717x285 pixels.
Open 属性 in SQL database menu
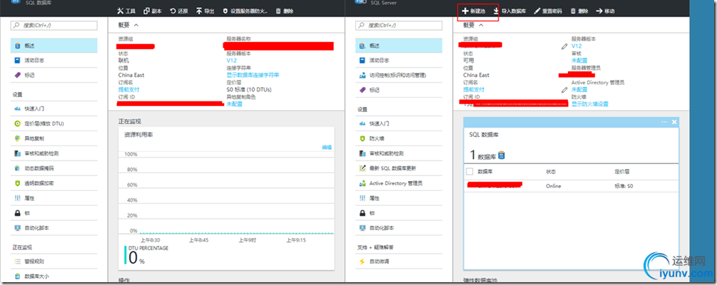click(54, 198)
